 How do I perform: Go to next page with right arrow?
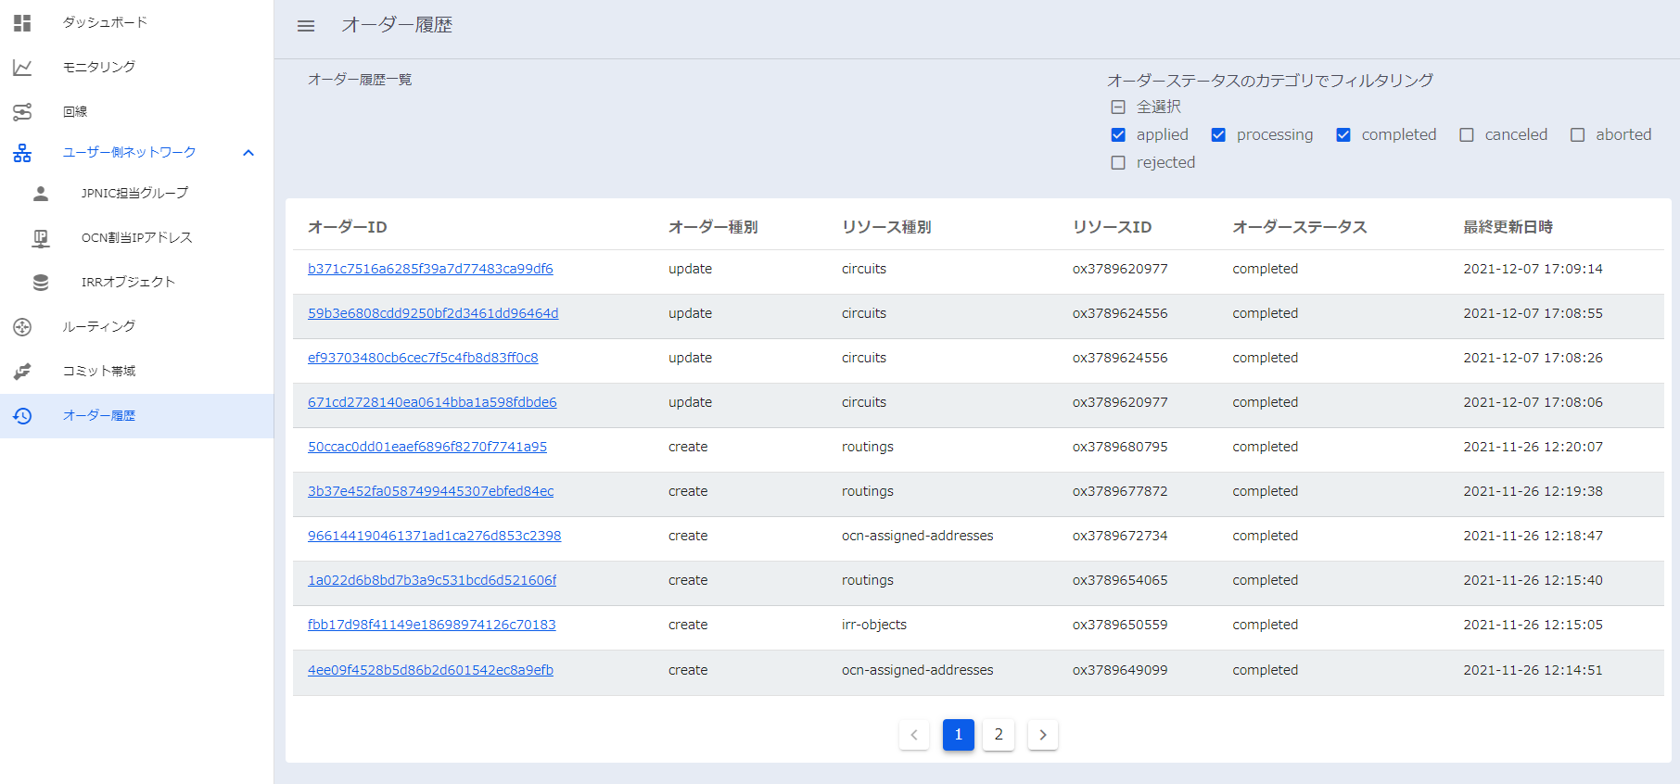(1043, 735)
